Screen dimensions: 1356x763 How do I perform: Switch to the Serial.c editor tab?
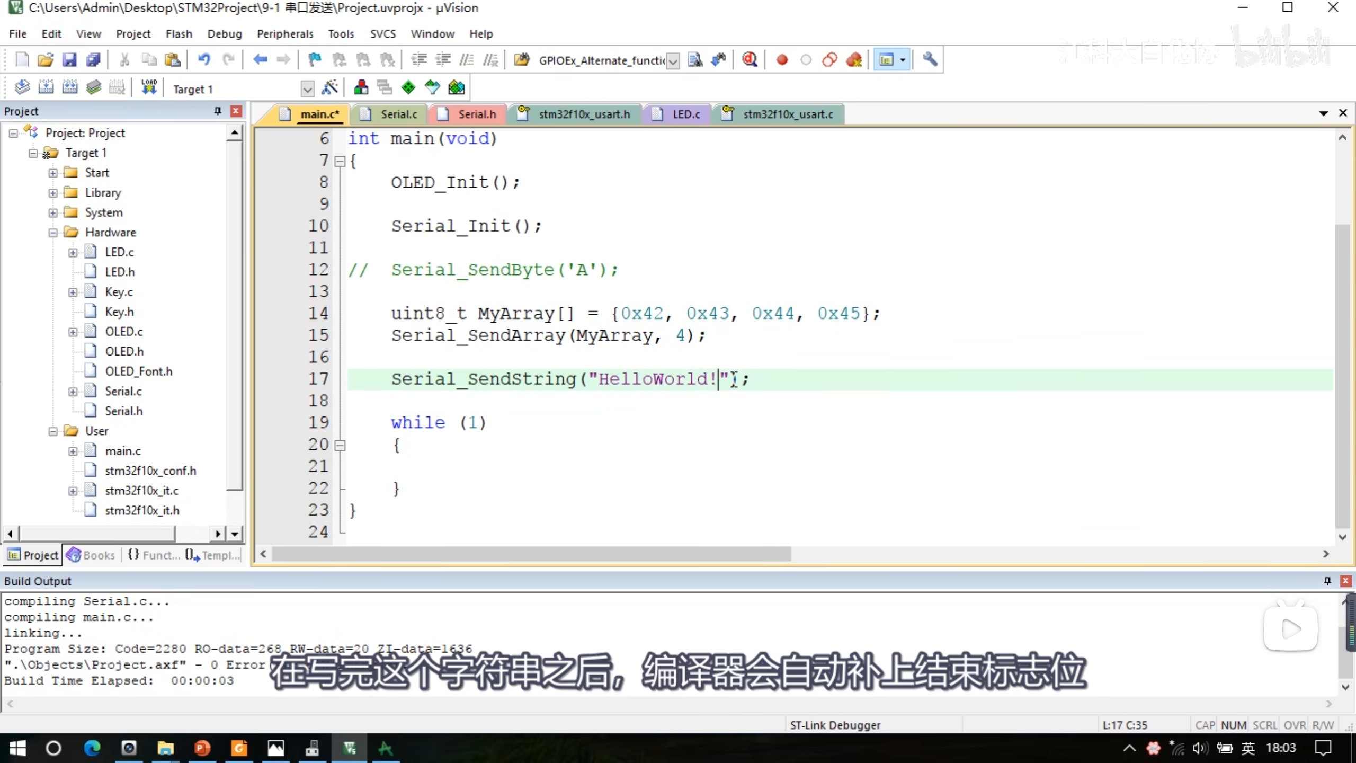point(398,114)
